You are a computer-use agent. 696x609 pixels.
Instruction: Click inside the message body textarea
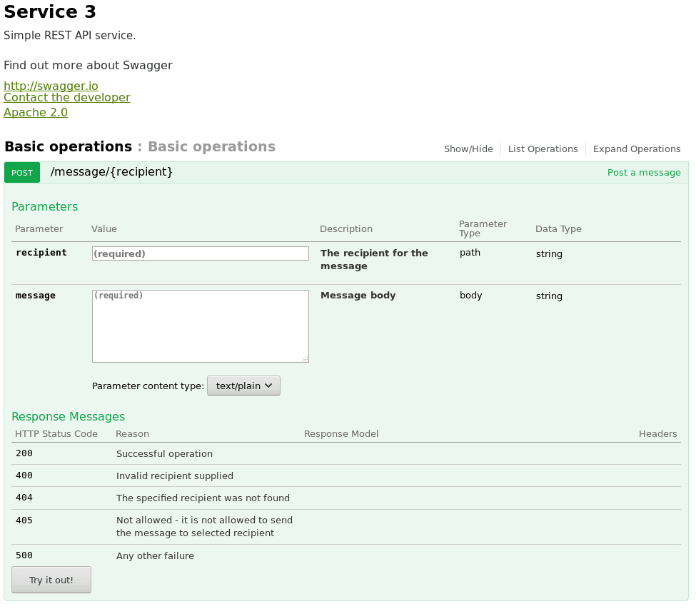pos(200,326)
